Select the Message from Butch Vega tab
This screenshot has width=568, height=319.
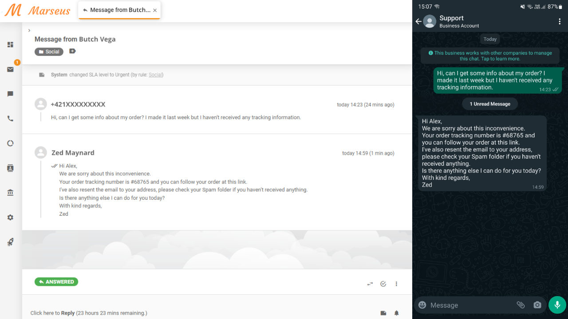coord(120,10)
